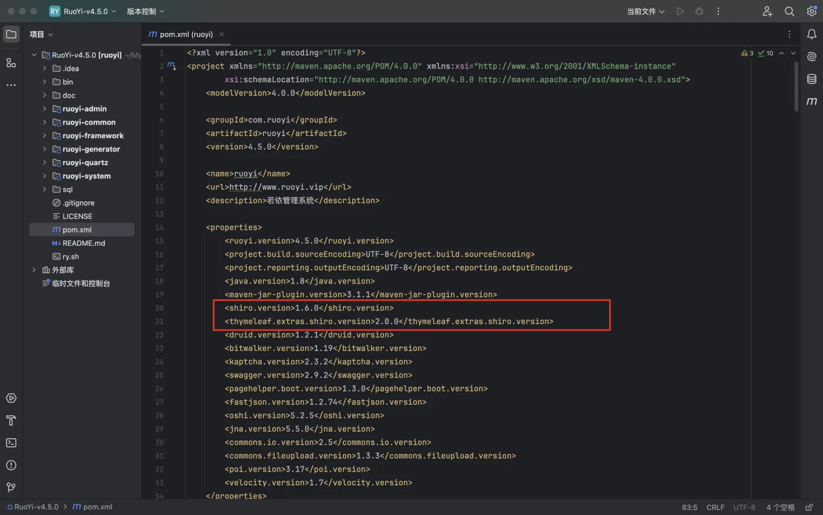
Task: Collapse the RuoYi-v4.5.0 root folder
Action: click(x=34, y=55)
